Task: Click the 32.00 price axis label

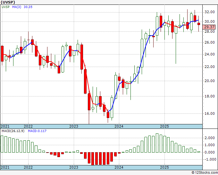Action: click(x=210, y=12)
